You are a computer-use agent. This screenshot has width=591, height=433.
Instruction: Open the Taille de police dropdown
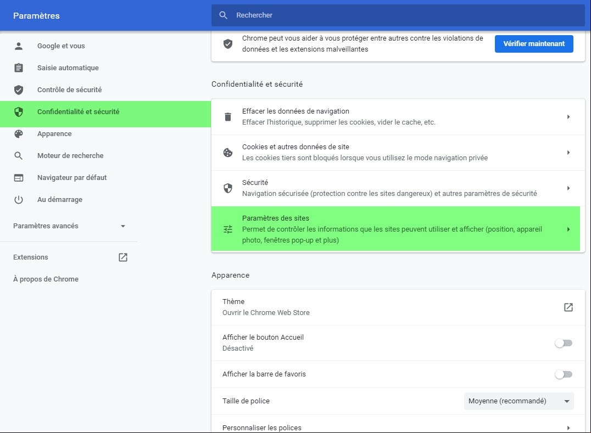[518, 401]
